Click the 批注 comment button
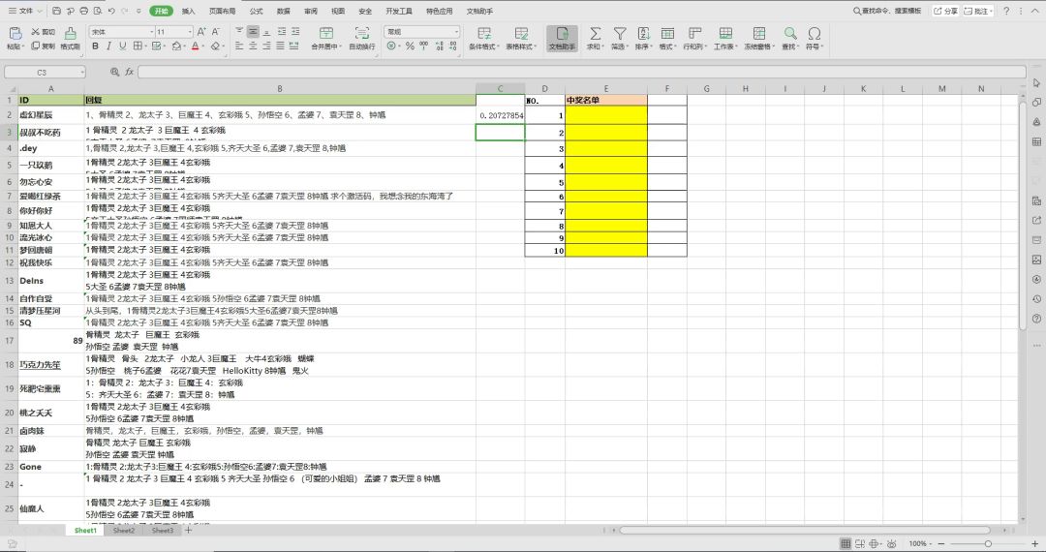Screen dimensions: 1046x552 [x=978, y=11]
